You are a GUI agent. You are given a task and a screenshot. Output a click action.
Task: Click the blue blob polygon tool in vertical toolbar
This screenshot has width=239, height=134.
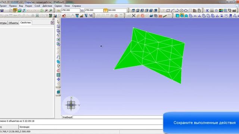pyautogui.click(x=58, y=62)
